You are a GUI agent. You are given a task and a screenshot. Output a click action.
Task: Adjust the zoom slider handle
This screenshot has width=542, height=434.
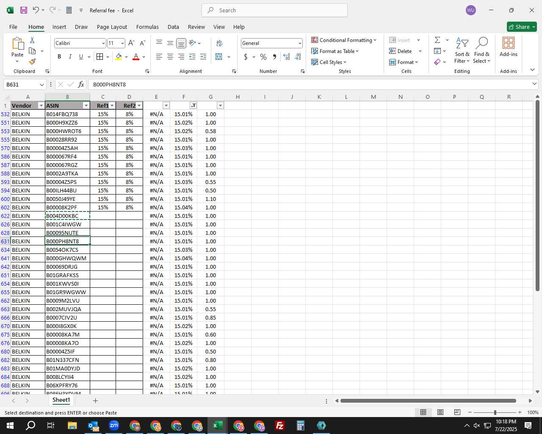495,412
